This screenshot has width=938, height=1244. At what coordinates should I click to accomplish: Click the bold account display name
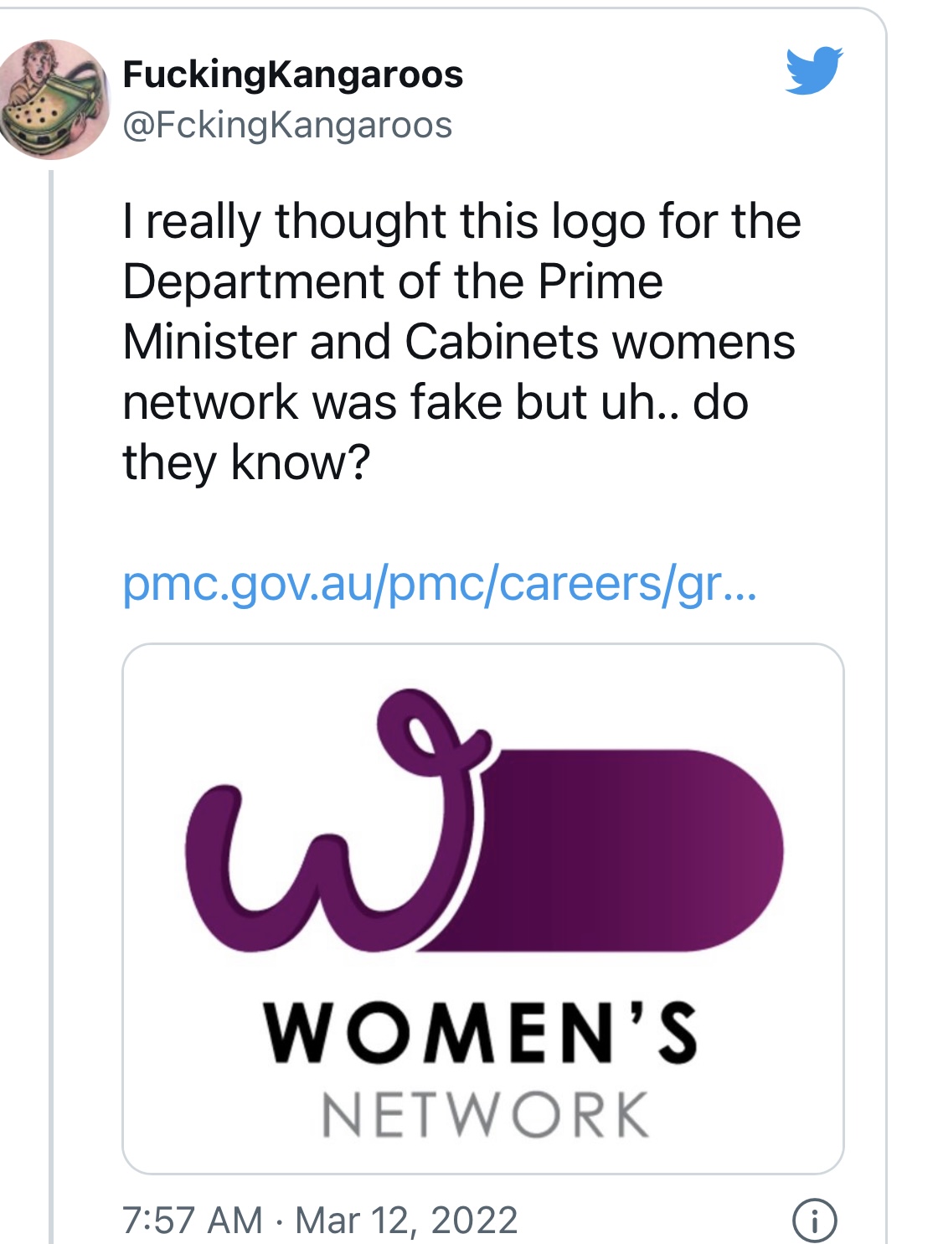point(292,74)
